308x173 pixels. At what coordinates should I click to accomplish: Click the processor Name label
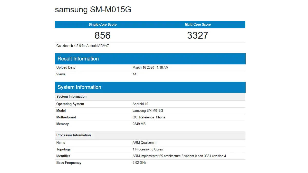(x=61, y=143)
